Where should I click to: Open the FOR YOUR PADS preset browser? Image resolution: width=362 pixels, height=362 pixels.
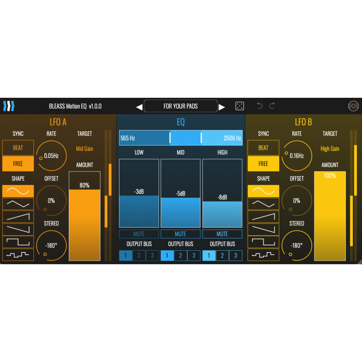[x=181, y=105]
